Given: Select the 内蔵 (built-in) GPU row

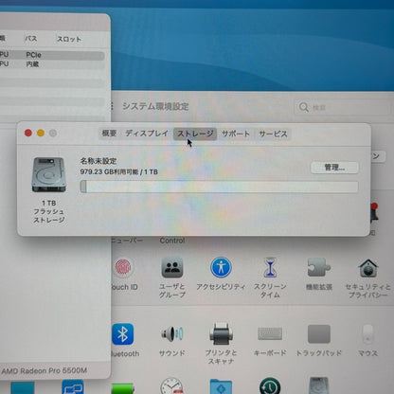Looking at the screenshot, I should pyautogui.click(x=52, y=64).
